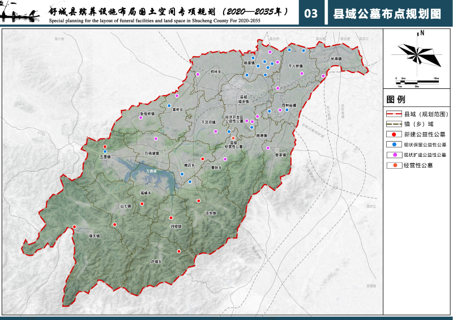Select the red marker above the 河棚镇 label
Viewport: 453px width, 320px height.
click(170, 217)
